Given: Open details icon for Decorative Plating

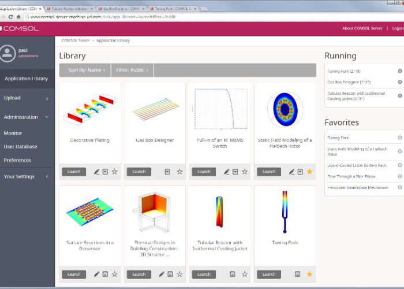Looking at the screenshot, I should click(105, 172).
